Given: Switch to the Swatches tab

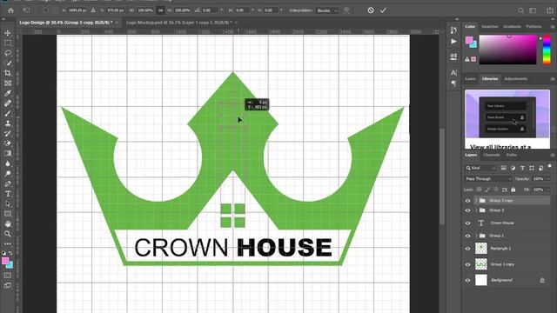Looking at the screenshot, I should pos(489,27).
